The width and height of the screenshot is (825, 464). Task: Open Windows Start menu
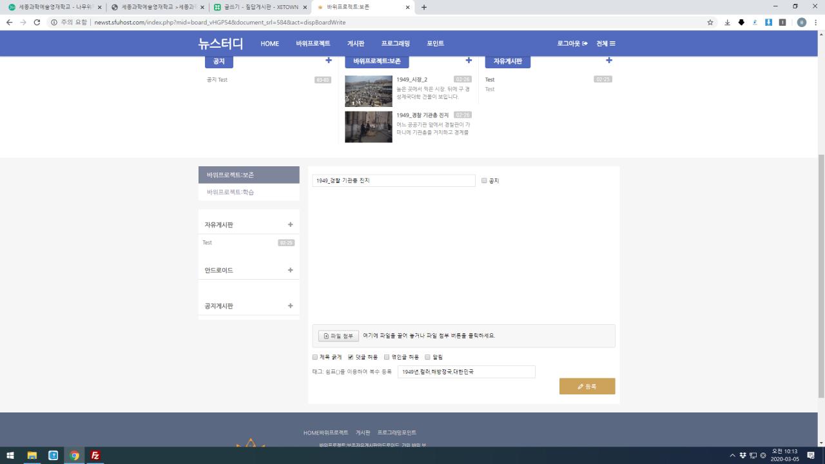click(x=10, y=455)
